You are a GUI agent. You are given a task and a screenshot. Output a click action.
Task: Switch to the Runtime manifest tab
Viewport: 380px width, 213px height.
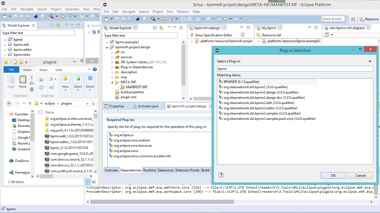[149, 170]
